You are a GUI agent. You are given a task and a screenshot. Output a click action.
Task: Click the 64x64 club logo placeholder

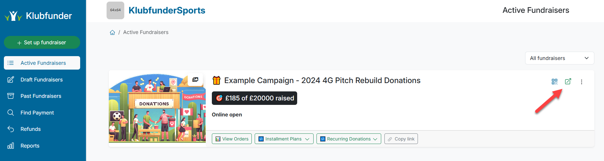point(115,10)
